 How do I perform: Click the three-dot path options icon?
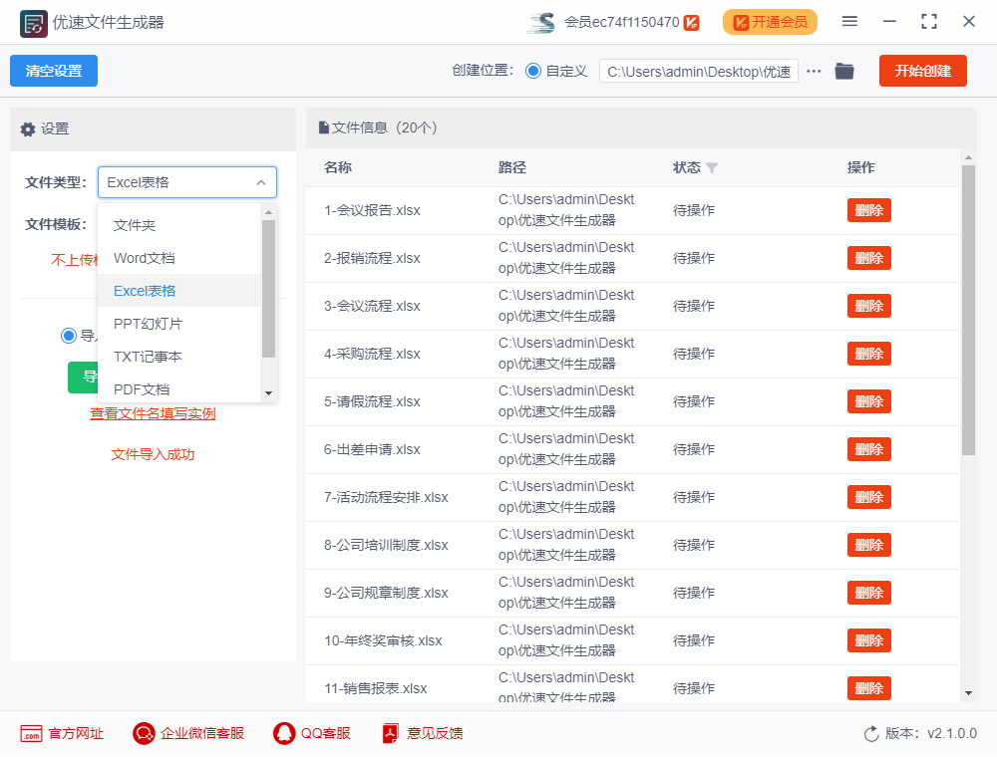pyautogui.click(x=814, y=71)
